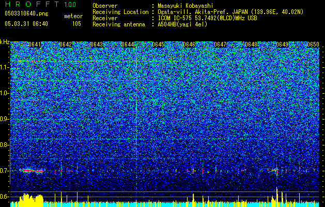Click the 0644 time marker
Image resolution: width=325 pixels, height=207 pixels.
point(128,45)
